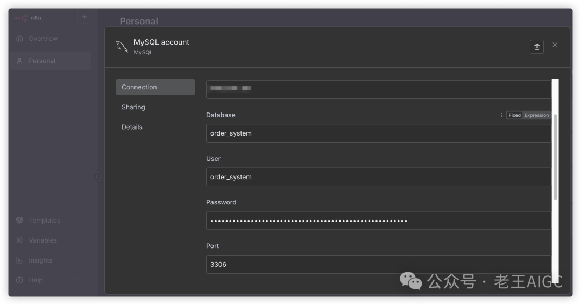The height and width of the screenshot is (305, 581).
Task: Click the User input field
Action: point(379,177)
